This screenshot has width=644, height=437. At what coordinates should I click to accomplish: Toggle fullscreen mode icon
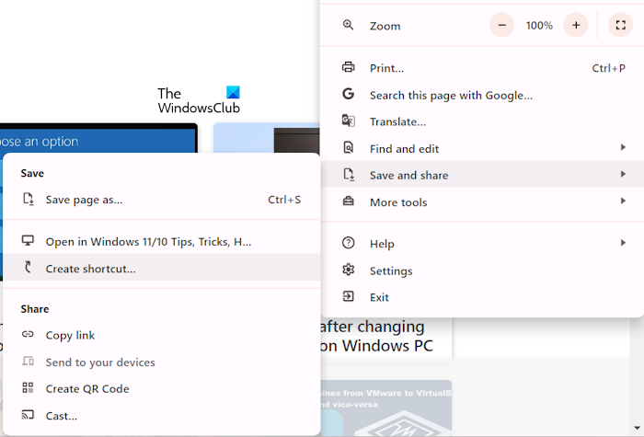620,26
